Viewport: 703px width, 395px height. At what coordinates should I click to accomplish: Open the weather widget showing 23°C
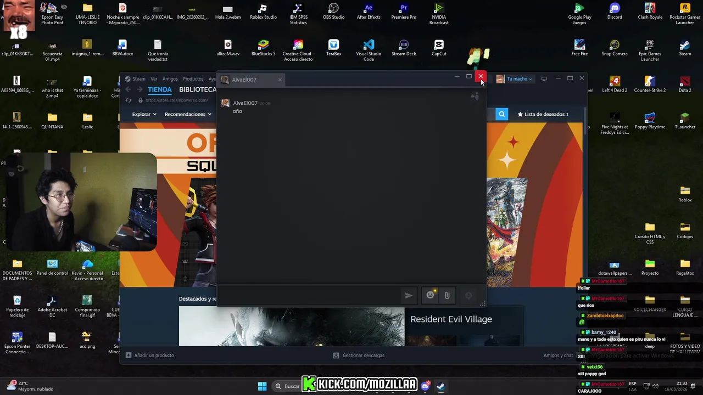click(30, 386)
